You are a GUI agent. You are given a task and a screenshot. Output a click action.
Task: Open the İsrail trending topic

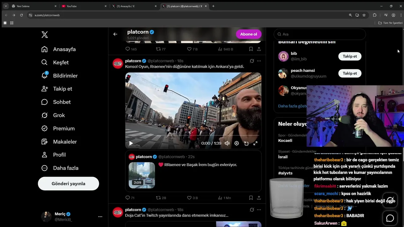[x=283, y=157]
